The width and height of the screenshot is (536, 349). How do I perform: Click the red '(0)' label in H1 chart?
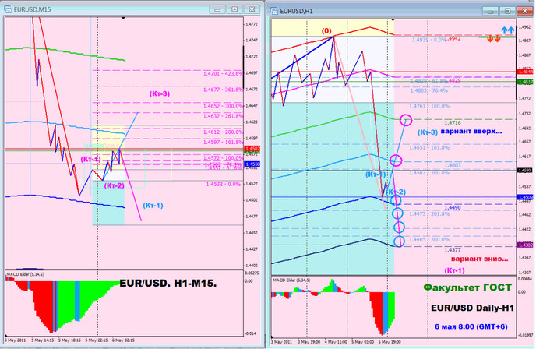click(326, 30)
